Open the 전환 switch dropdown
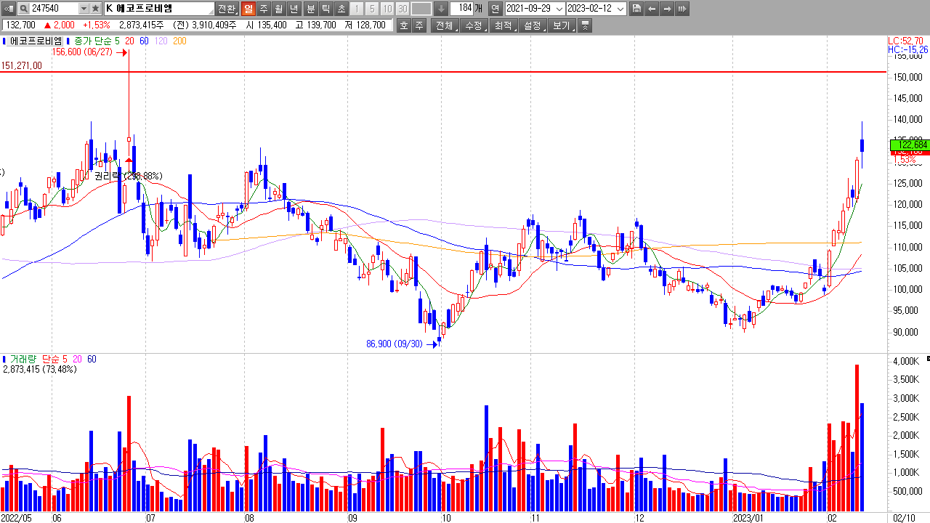Screen dimensions: 930x523 coord(227,9)
